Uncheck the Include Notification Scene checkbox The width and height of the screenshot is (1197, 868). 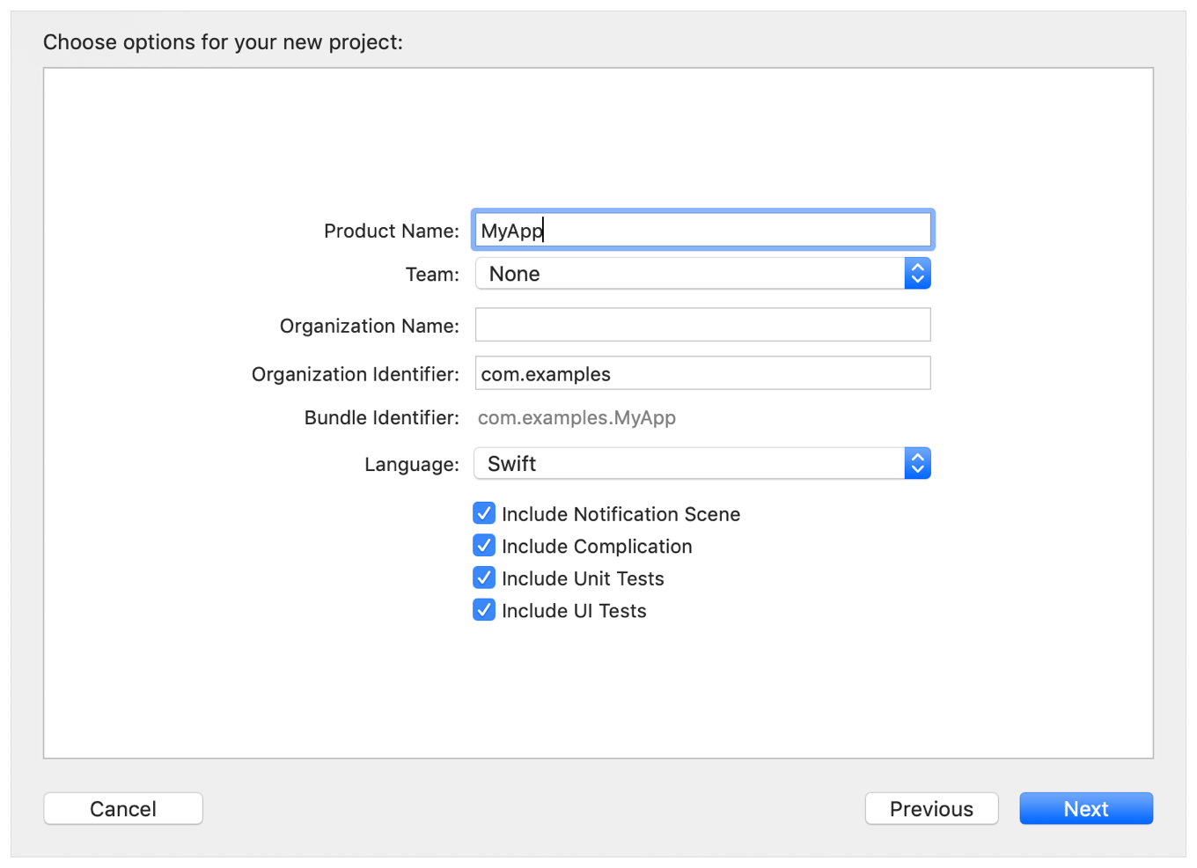484,513
